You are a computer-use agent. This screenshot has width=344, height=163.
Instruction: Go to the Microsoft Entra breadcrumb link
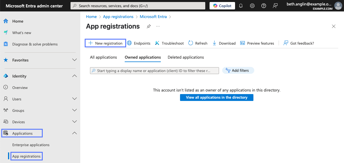(153, 17)
